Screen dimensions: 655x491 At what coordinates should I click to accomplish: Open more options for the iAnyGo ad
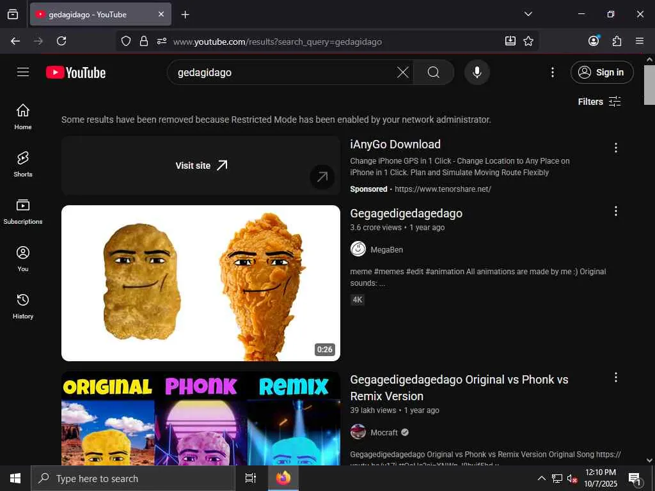click(x=616, y=148)
